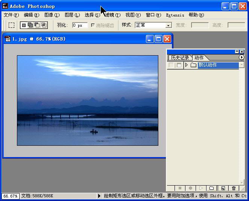Open the 滤镜 (Filter) menu
This screenshot has height=201, width=249.
click(112, 15)
